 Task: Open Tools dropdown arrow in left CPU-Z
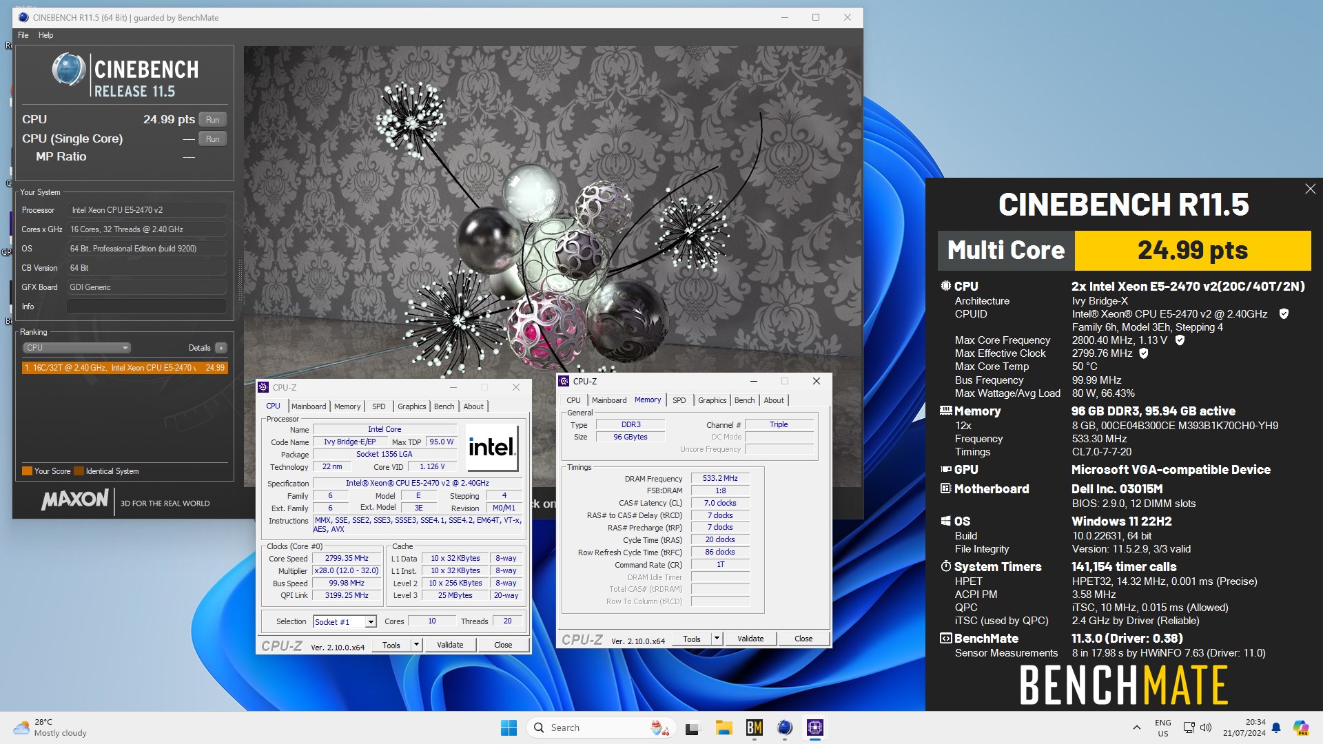coord(416,645)
